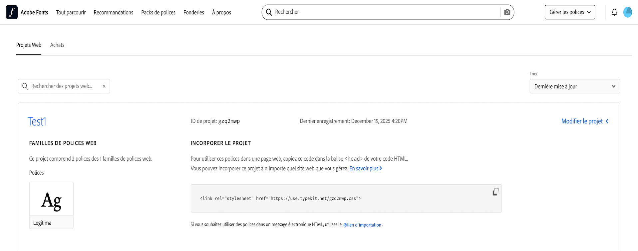Select the Projets Web tab

(x=29, y=45)
